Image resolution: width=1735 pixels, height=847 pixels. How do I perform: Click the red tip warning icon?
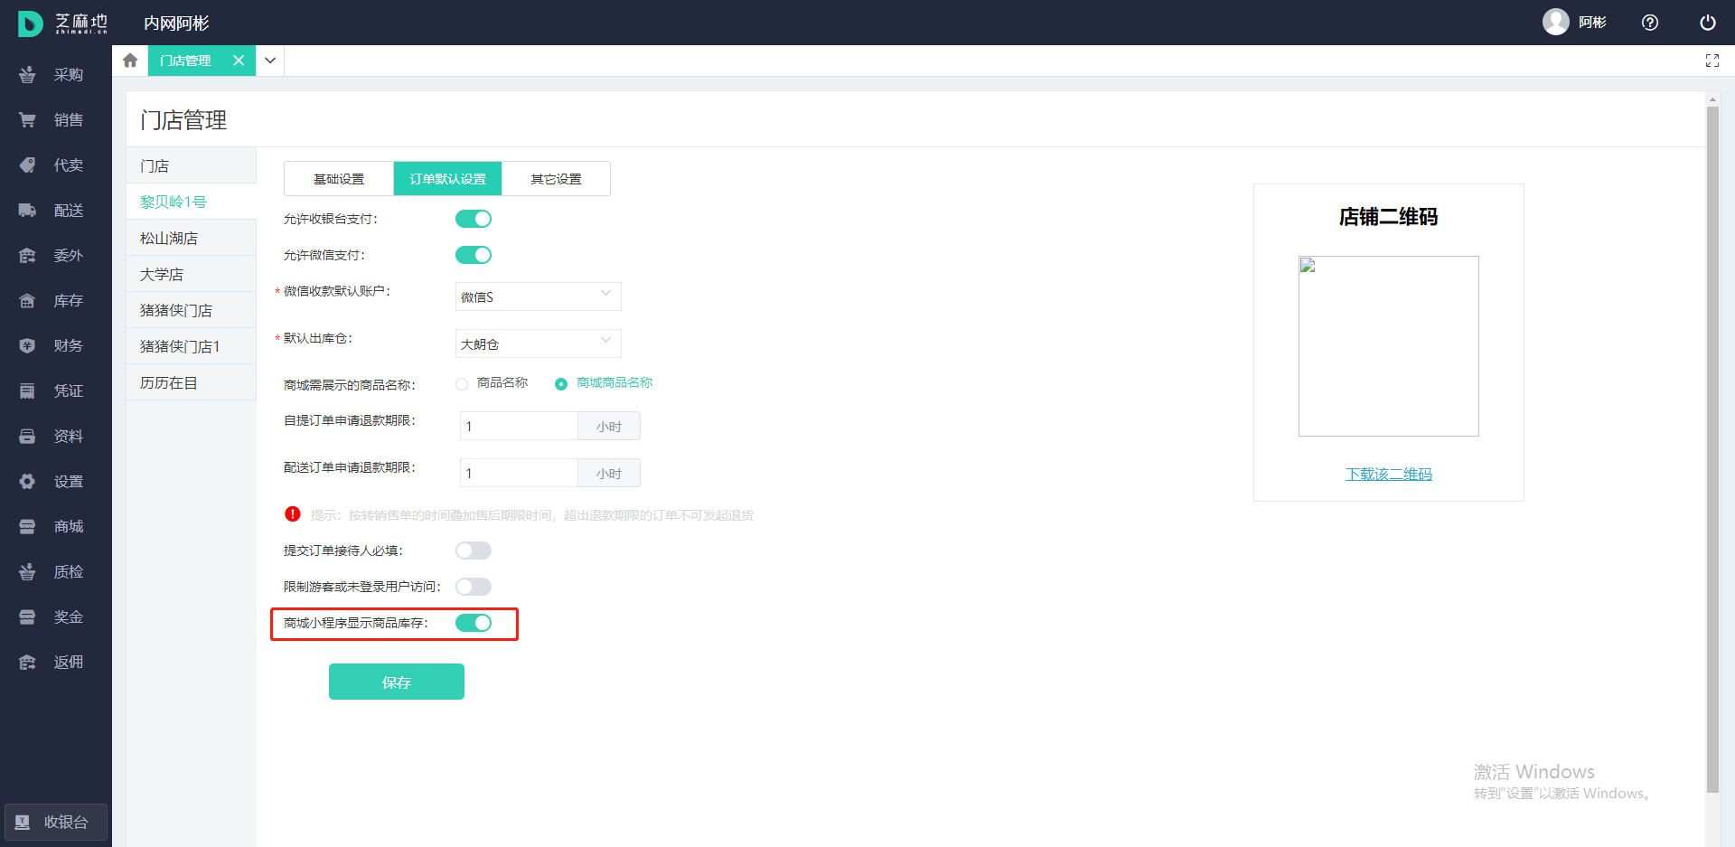293,514
